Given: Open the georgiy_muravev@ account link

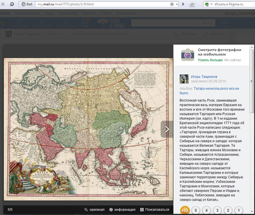Looking at the screenshot, I should click(240, 13).
